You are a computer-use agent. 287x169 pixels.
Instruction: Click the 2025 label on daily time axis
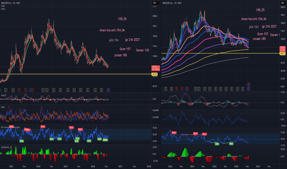66,167
